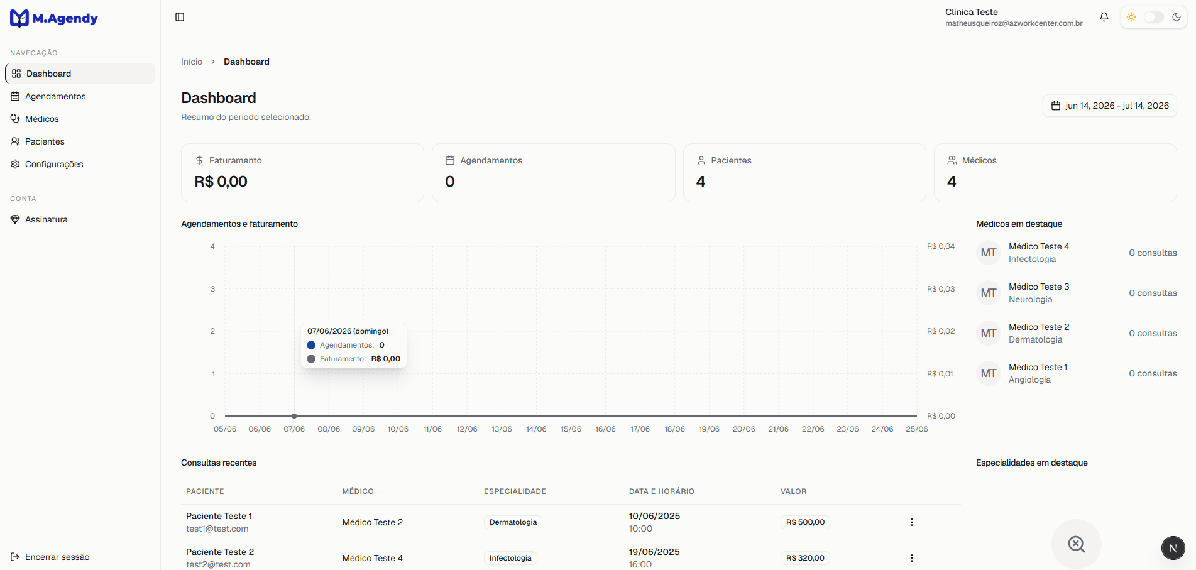The width and height of the screenshot is (1196, 570).
Task: Click the sun light-mode icon
Action: [x=1131, y=17]
